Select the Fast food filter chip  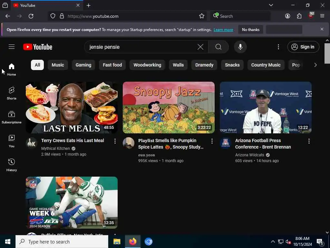[x=112, y=65]
